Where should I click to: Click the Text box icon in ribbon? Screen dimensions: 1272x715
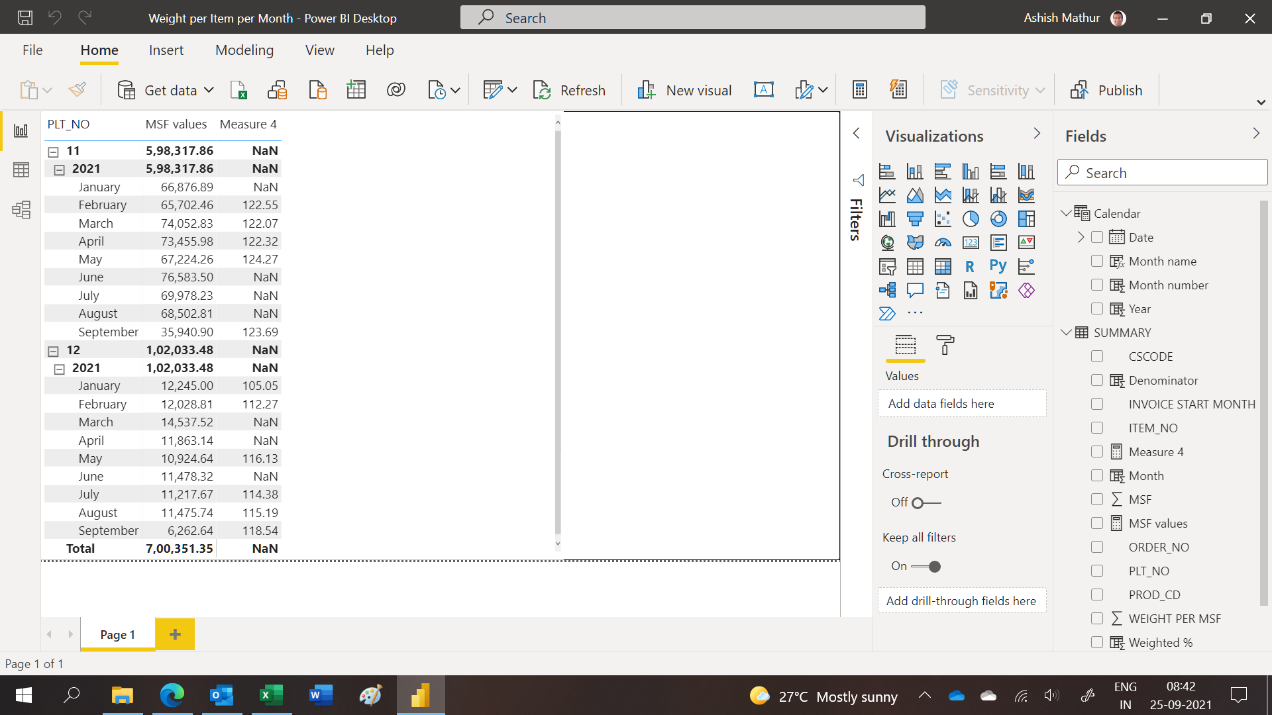(x=764, y=90)
